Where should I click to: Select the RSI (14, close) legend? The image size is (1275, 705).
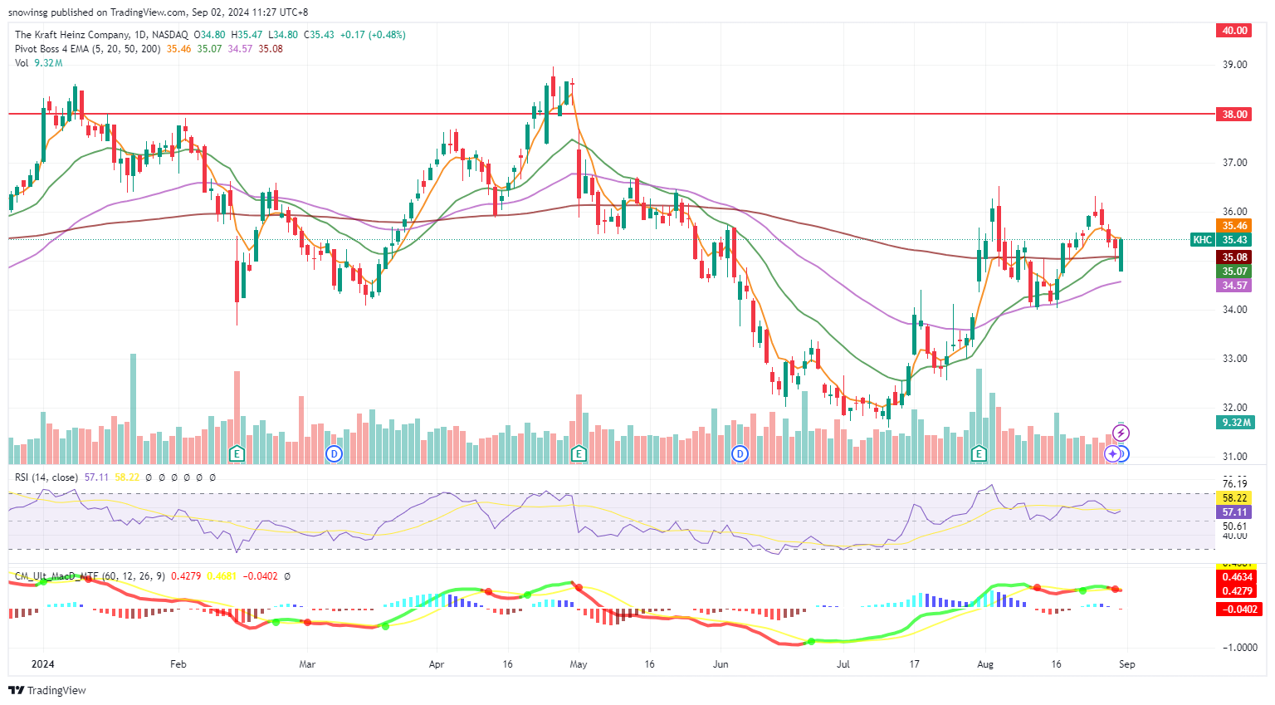point(46,477)
